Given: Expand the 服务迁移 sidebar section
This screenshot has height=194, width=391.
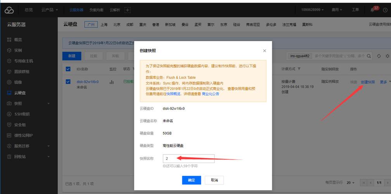Looking at the screenshot, I should [x=29, y=146].
